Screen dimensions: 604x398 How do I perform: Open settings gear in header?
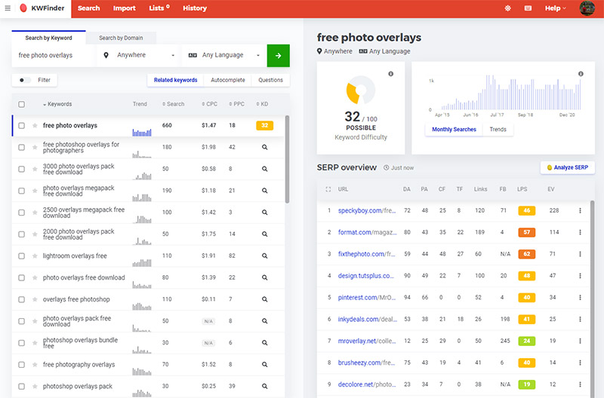(507, 8)
